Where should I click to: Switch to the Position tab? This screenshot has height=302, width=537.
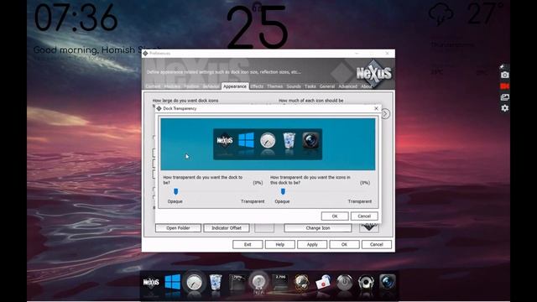191,86
